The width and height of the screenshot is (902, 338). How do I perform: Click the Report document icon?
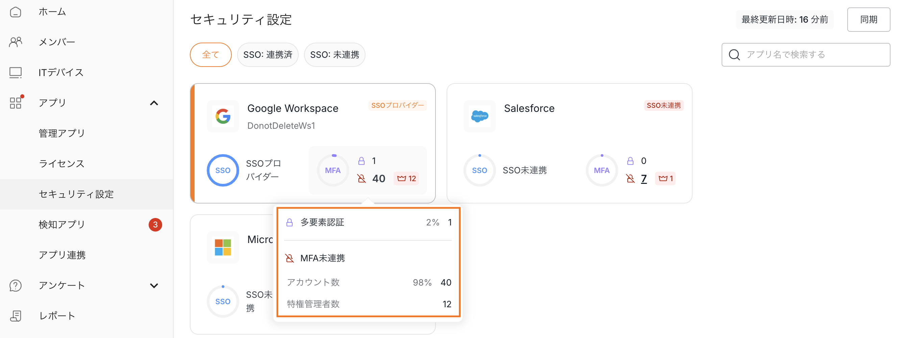[16, 316]
